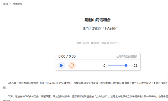Adjust the volume slider handle
Screen dimensions: 168x101
[126, 65]
